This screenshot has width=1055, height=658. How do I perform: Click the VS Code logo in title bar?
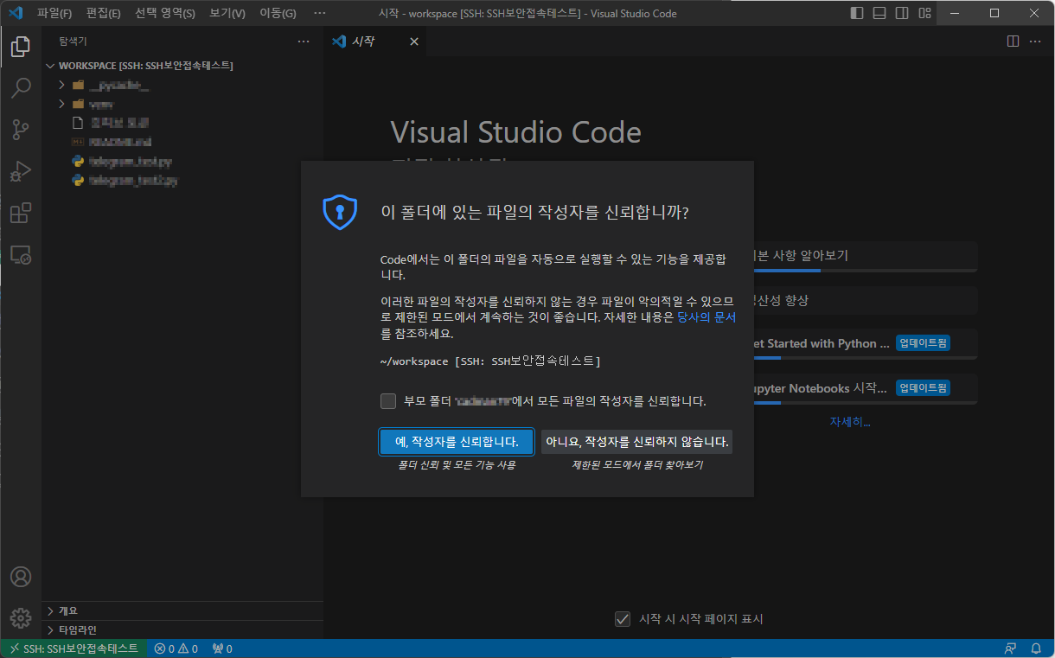pos(15,13)
